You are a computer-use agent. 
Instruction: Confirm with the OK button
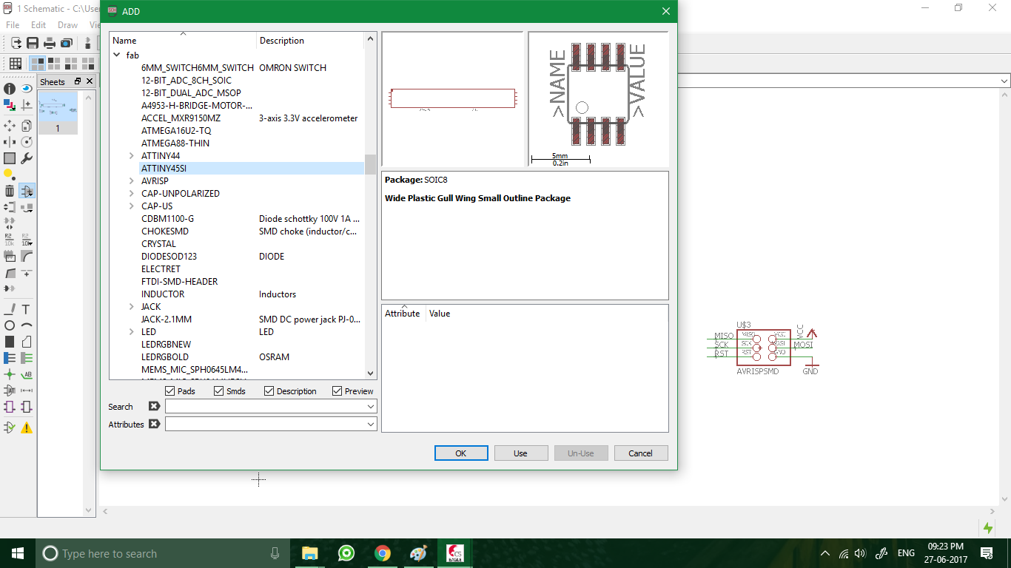(x=461, y=453)
